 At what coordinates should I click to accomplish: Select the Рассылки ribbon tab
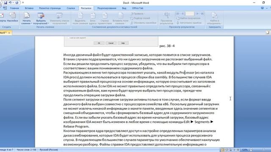[x=86, y=8]
